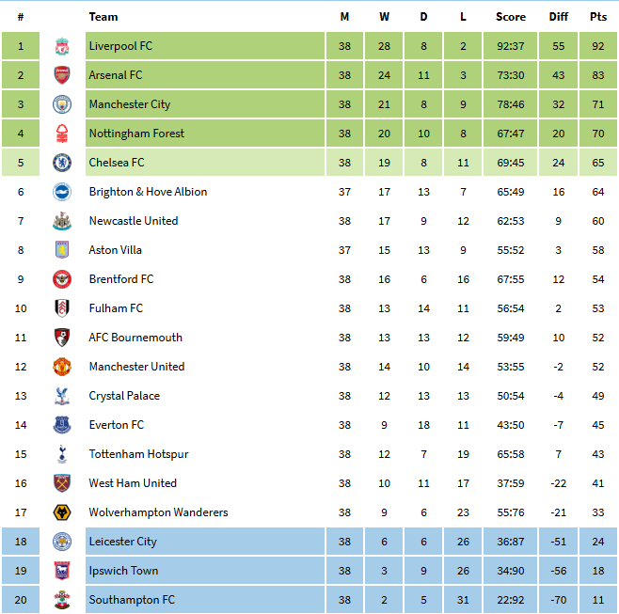Click the Chelsea FC lion crest
This screenshot has height=614, width=619.
coord(62,163)
